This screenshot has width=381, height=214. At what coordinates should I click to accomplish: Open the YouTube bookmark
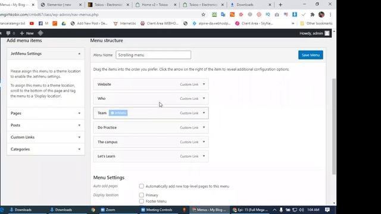click(x=32, y=24)
